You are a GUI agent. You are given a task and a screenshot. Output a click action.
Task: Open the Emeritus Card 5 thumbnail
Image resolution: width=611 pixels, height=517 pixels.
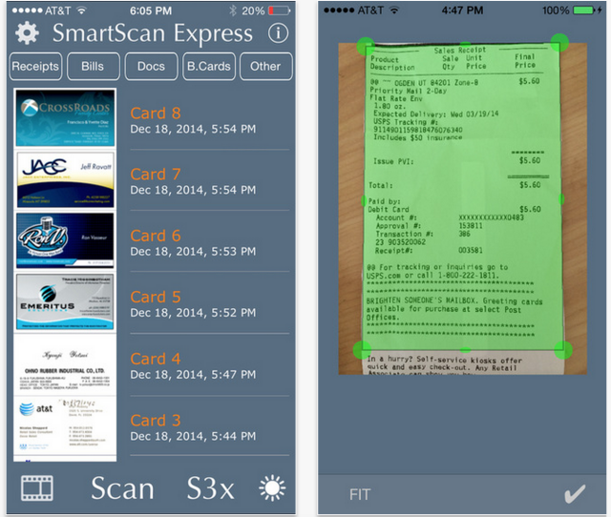(65, 301)
